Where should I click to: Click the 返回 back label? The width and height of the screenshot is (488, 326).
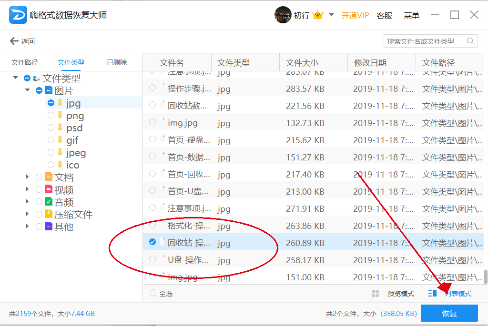point(28,41)
